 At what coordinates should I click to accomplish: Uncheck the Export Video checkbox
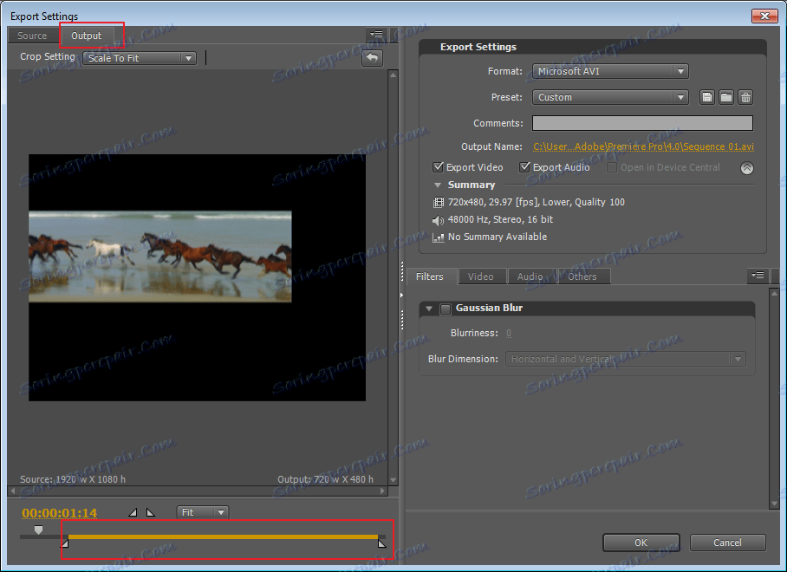click(x=438, y=167)
